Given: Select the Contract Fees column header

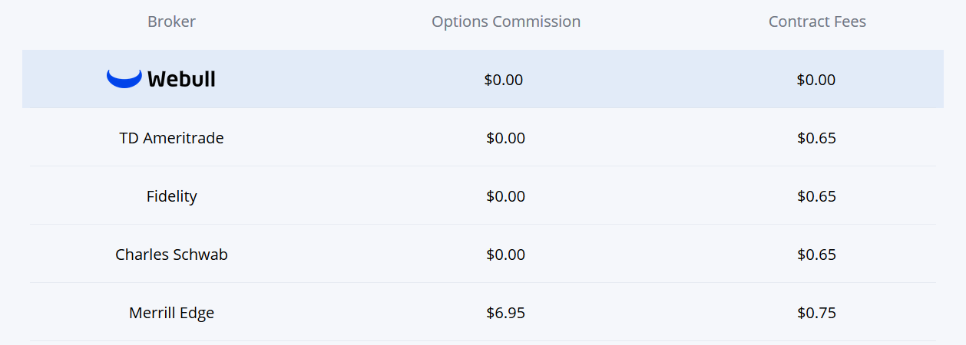Looking at the screenshot, I should pyautogui.click(x=817, y=21).
